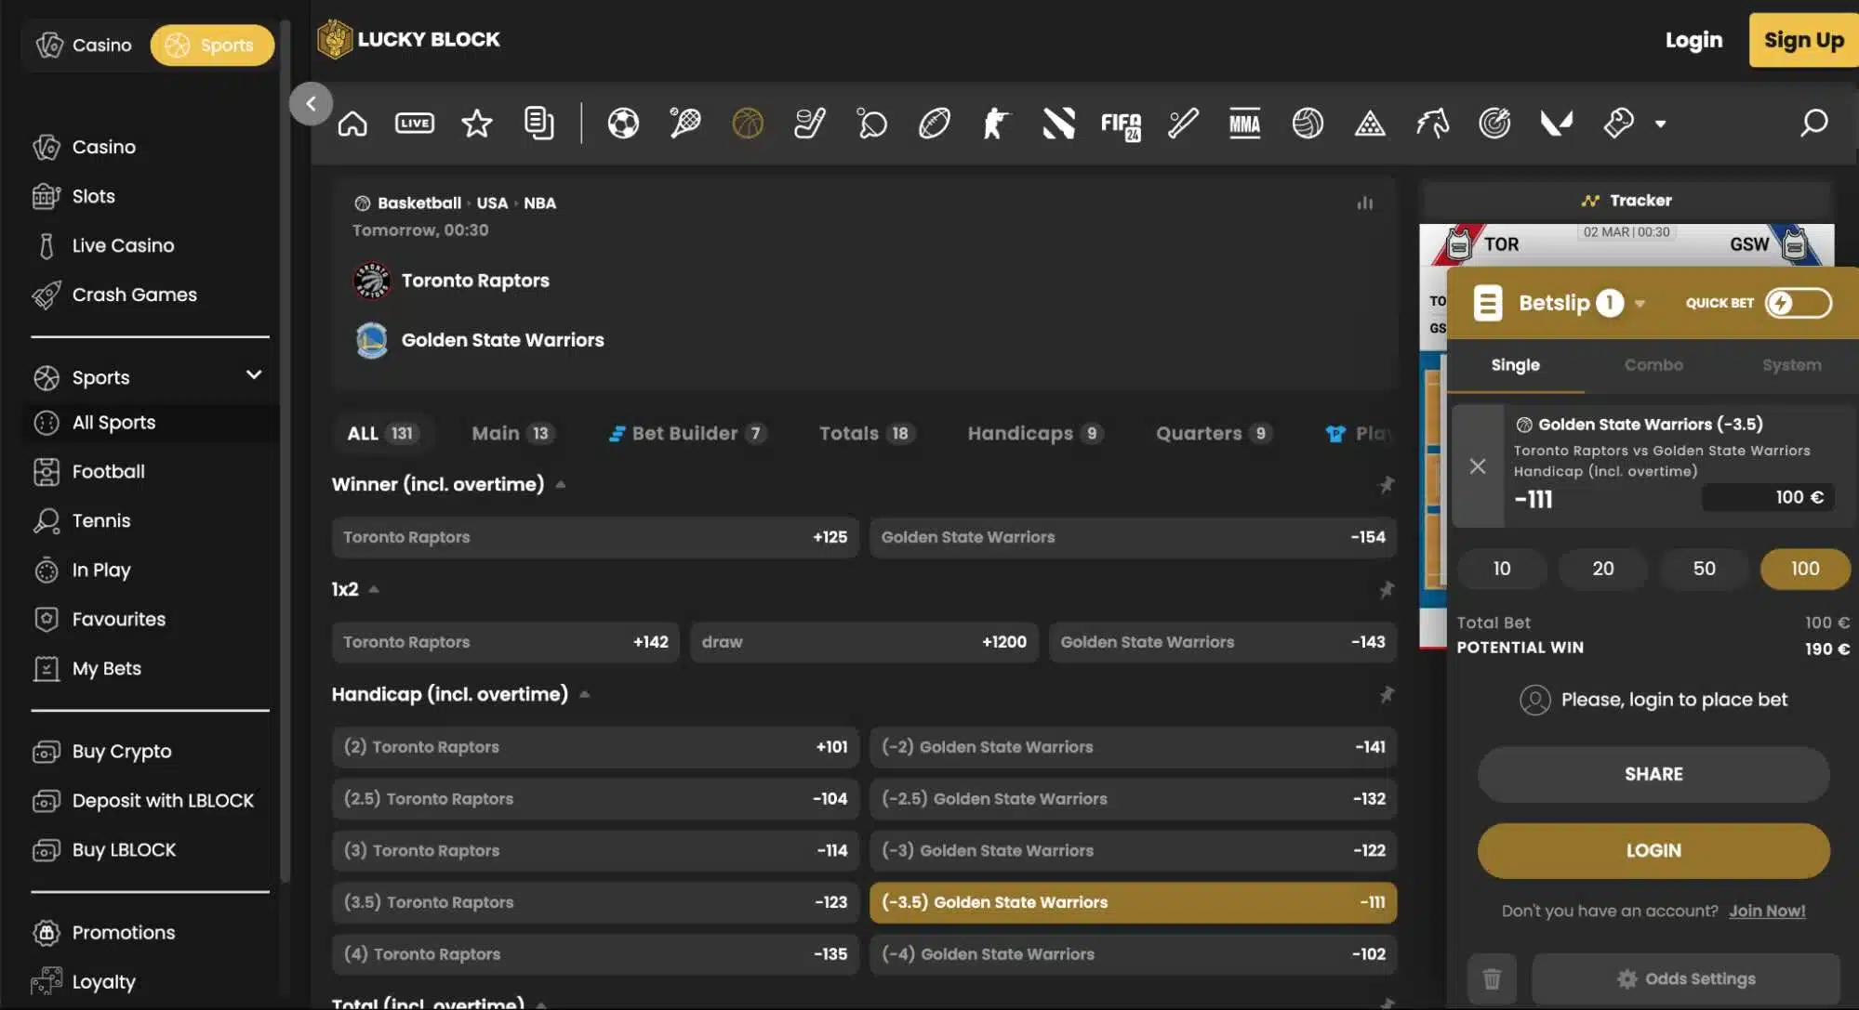Toggle the Handicap section collapse arrow
This screenshot has width=1859, height=1010.
582,695
